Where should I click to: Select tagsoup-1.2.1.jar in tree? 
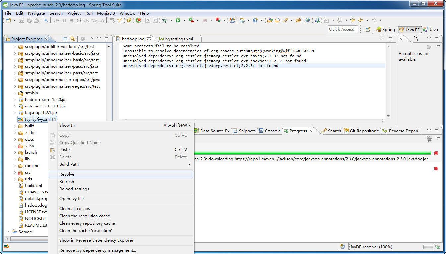(41, 113)
